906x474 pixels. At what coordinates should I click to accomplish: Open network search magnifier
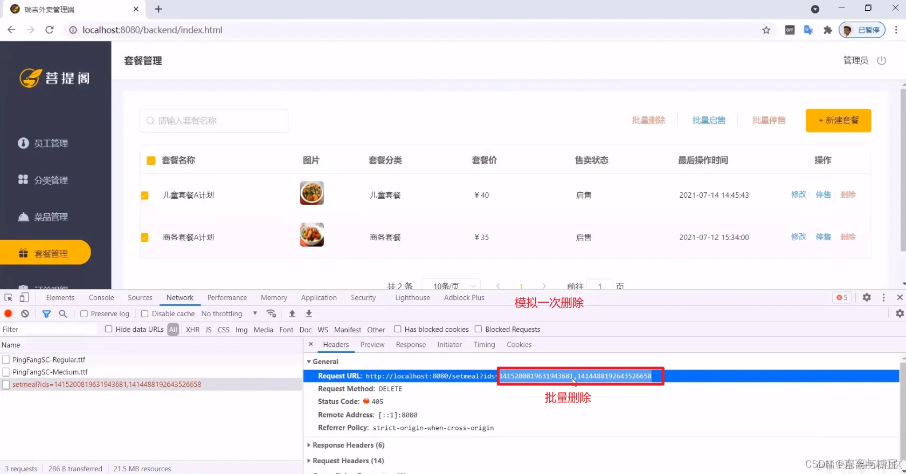click(x=63, y=313)
